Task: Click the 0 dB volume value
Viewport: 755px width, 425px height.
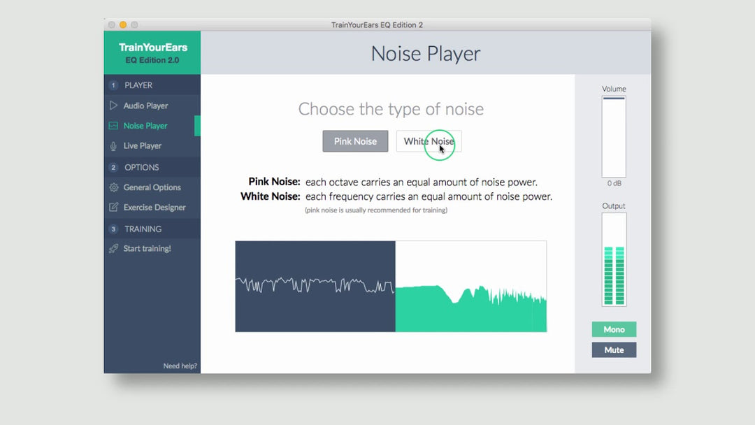Action: pos(614,183)
